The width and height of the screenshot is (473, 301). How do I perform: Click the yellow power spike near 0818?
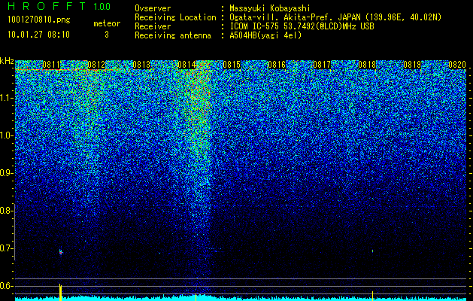click(x=372, y=296)
